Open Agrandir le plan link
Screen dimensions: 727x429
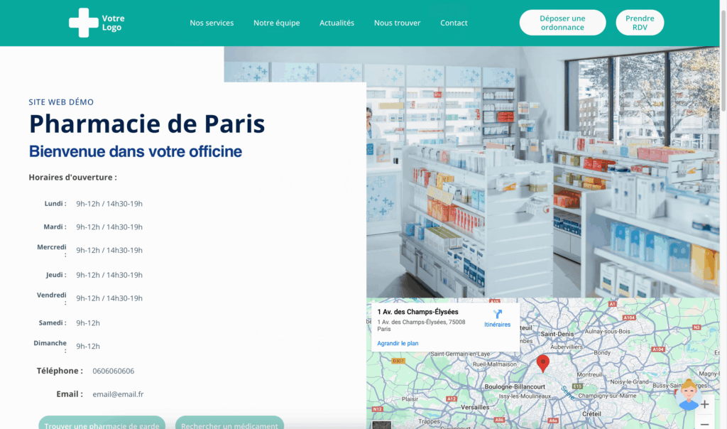398,343
